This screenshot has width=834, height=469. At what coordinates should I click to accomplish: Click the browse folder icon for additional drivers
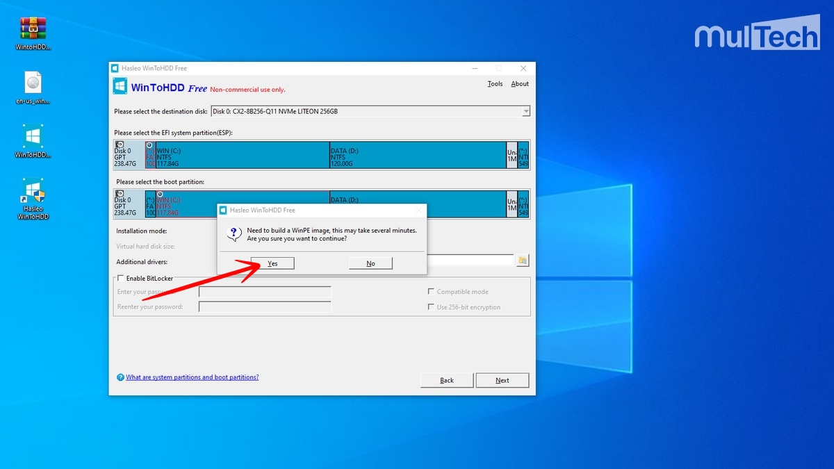[x=523, y=261]
